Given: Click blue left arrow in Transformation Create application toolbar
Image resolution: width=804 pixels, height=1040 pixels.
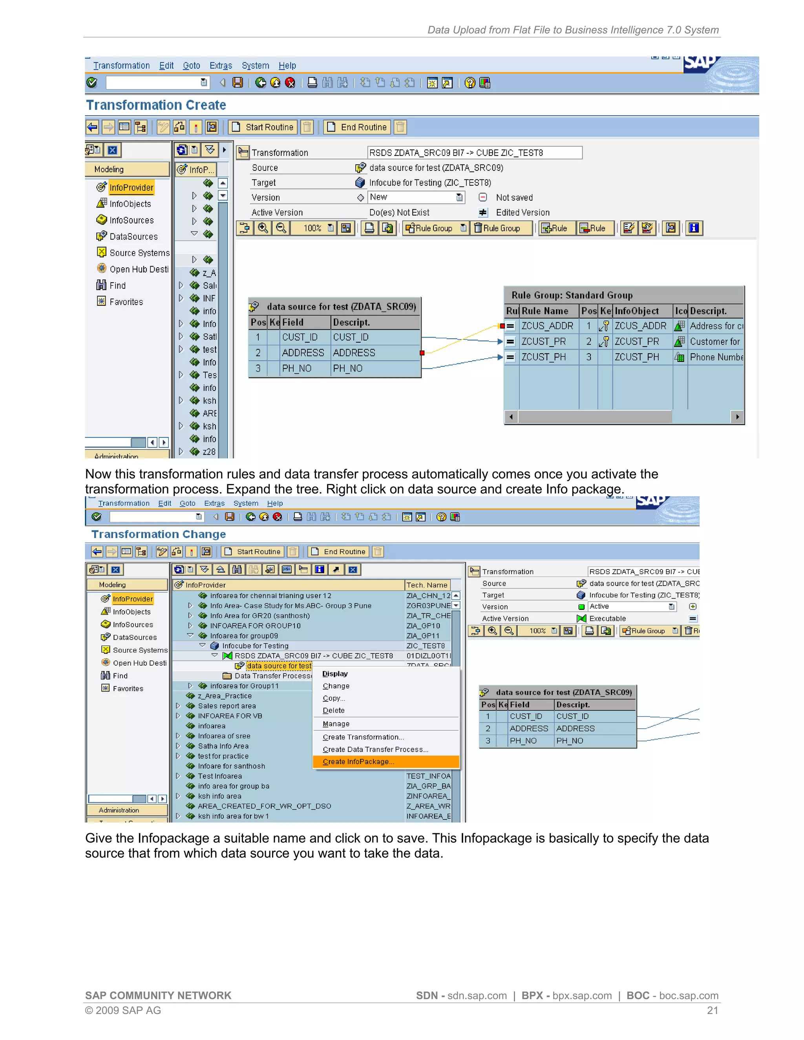Looking at the screenshot, I should pyautogui.click(x=92, y=127).
